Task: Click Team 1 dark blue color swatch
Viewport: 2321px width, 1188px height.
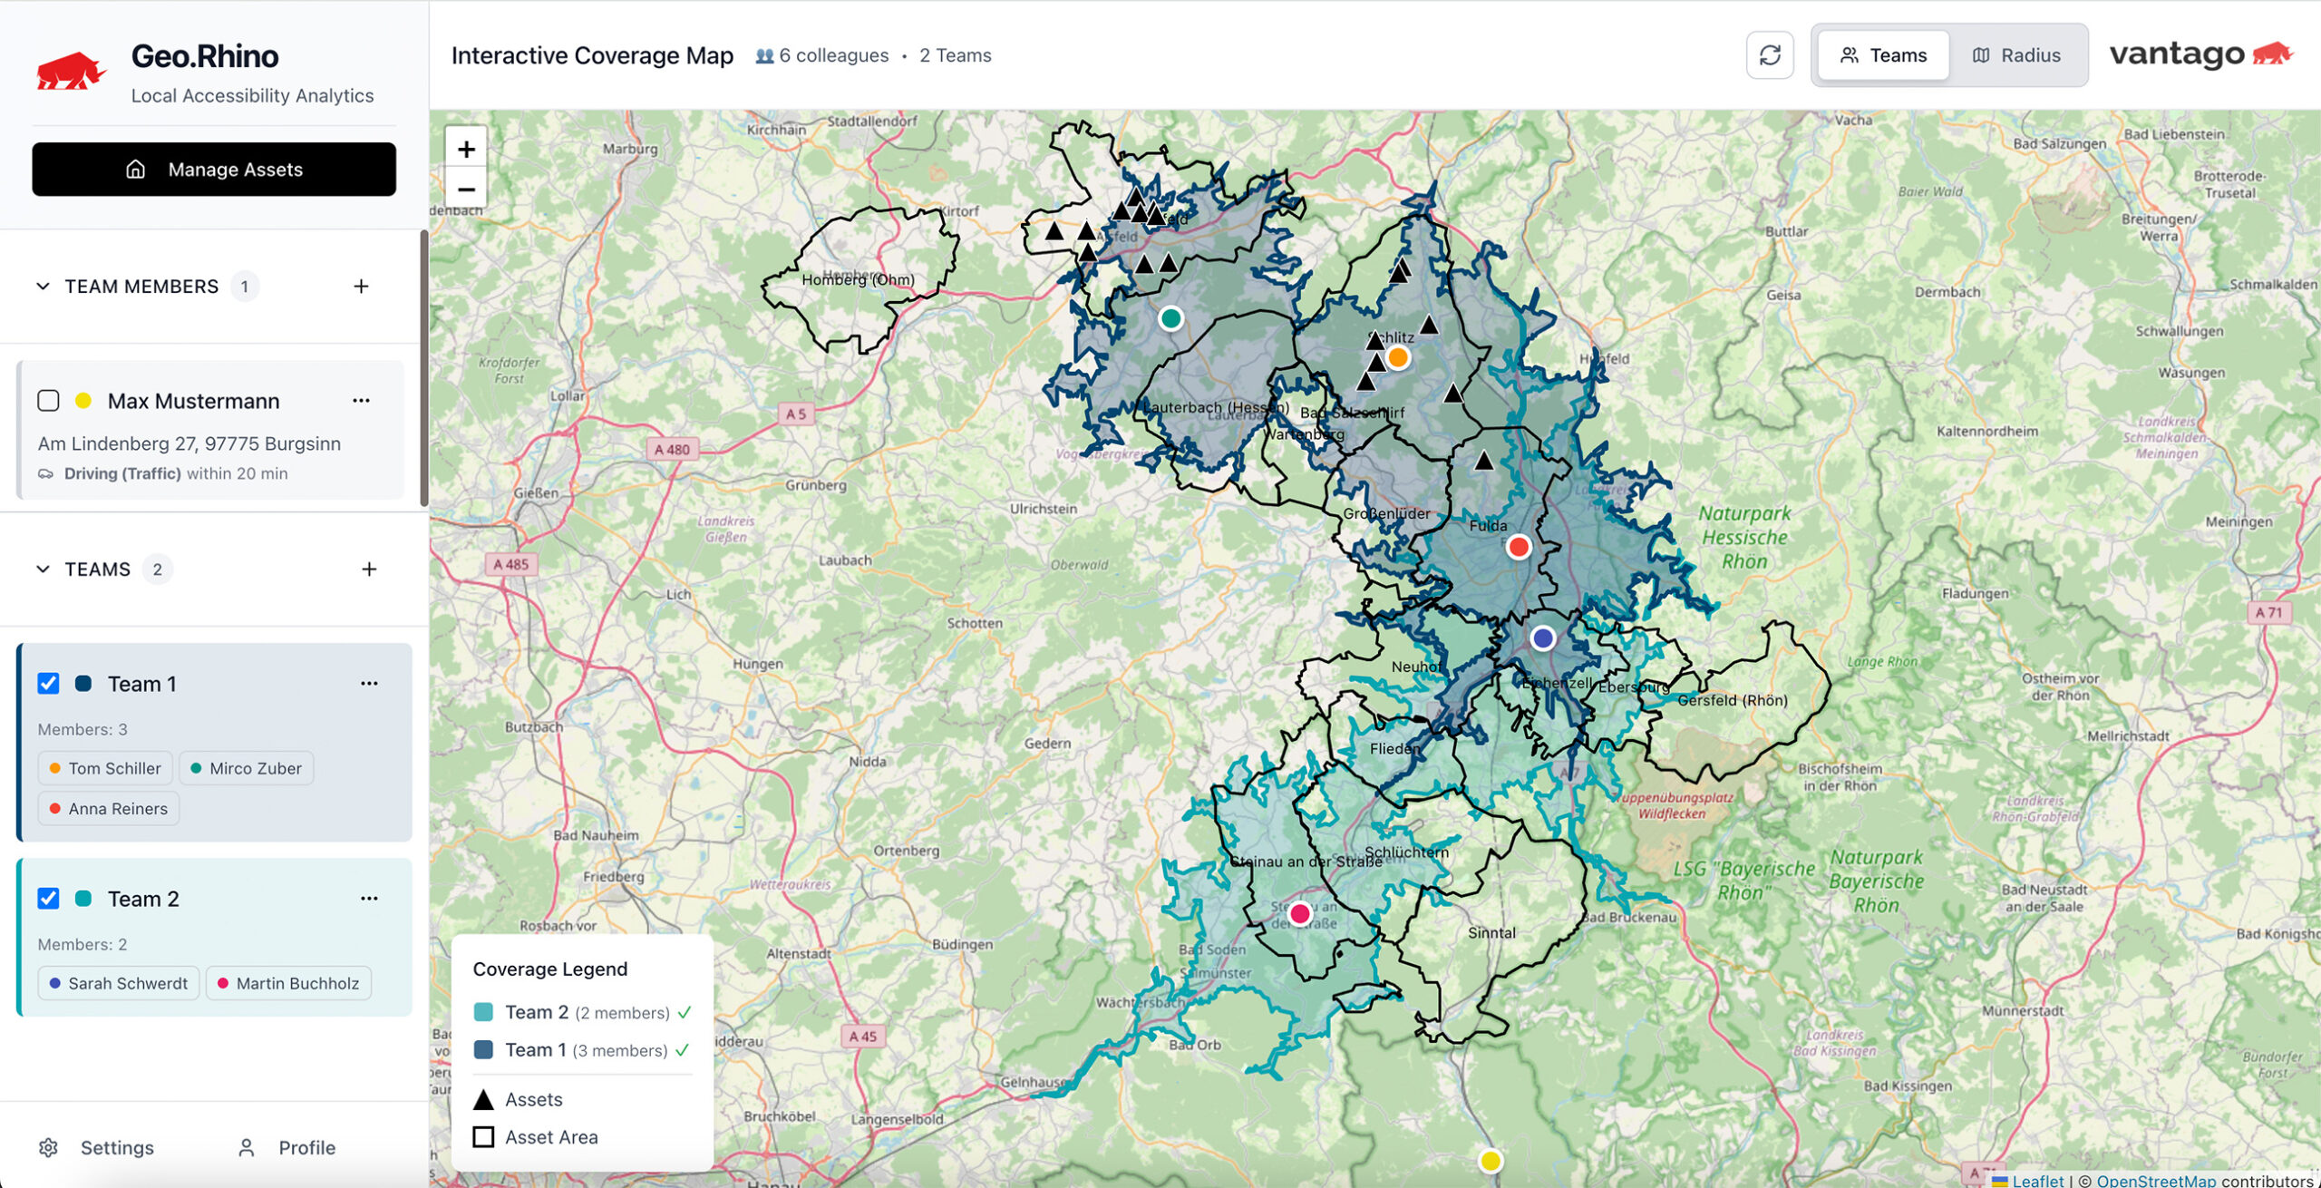Action: [83, 684]
